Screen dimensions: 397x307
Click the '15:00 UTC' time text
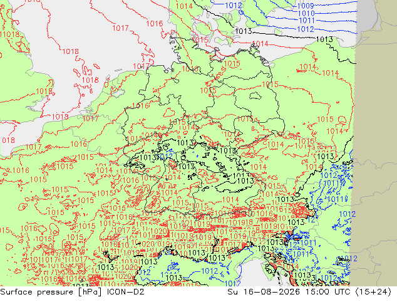327,292
